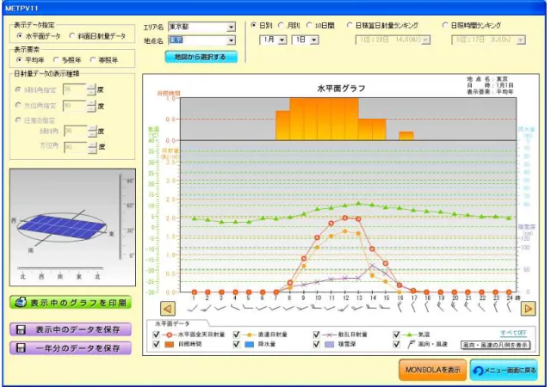The image size is (551, 387).
Task: Click the 水平面グラフ chart title
Action: (341, 89)
